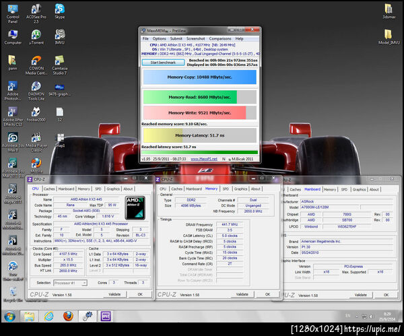
Task: Click the Start benchmark button
Action: [x=163, y=63]
